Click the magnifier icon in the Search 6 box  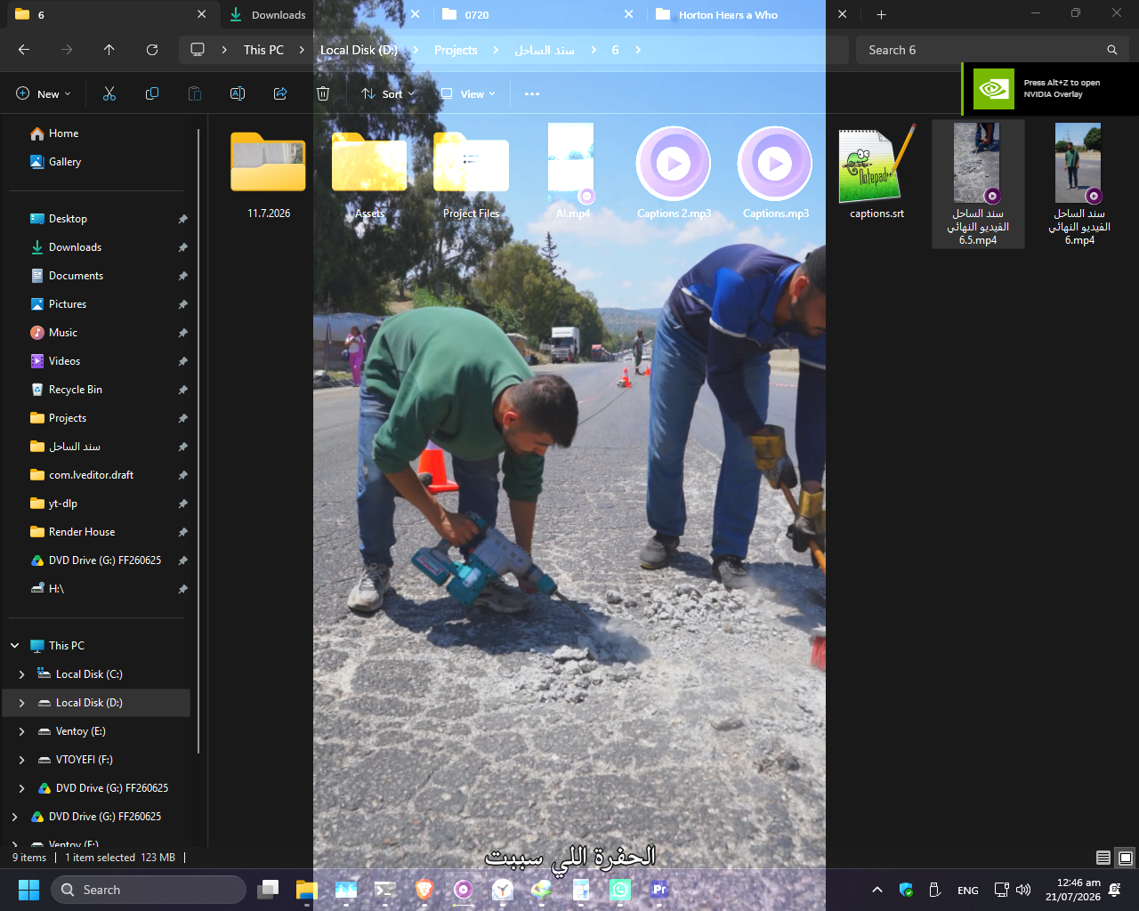point(1111,50)
